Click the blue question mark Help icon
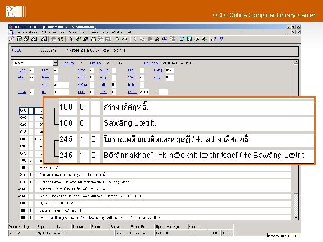 (x=222, y=39)
